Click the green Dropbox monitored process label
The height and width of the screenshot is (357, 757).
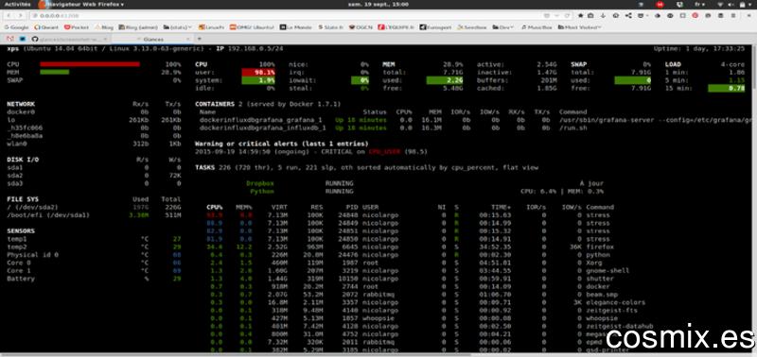[259, 183]
